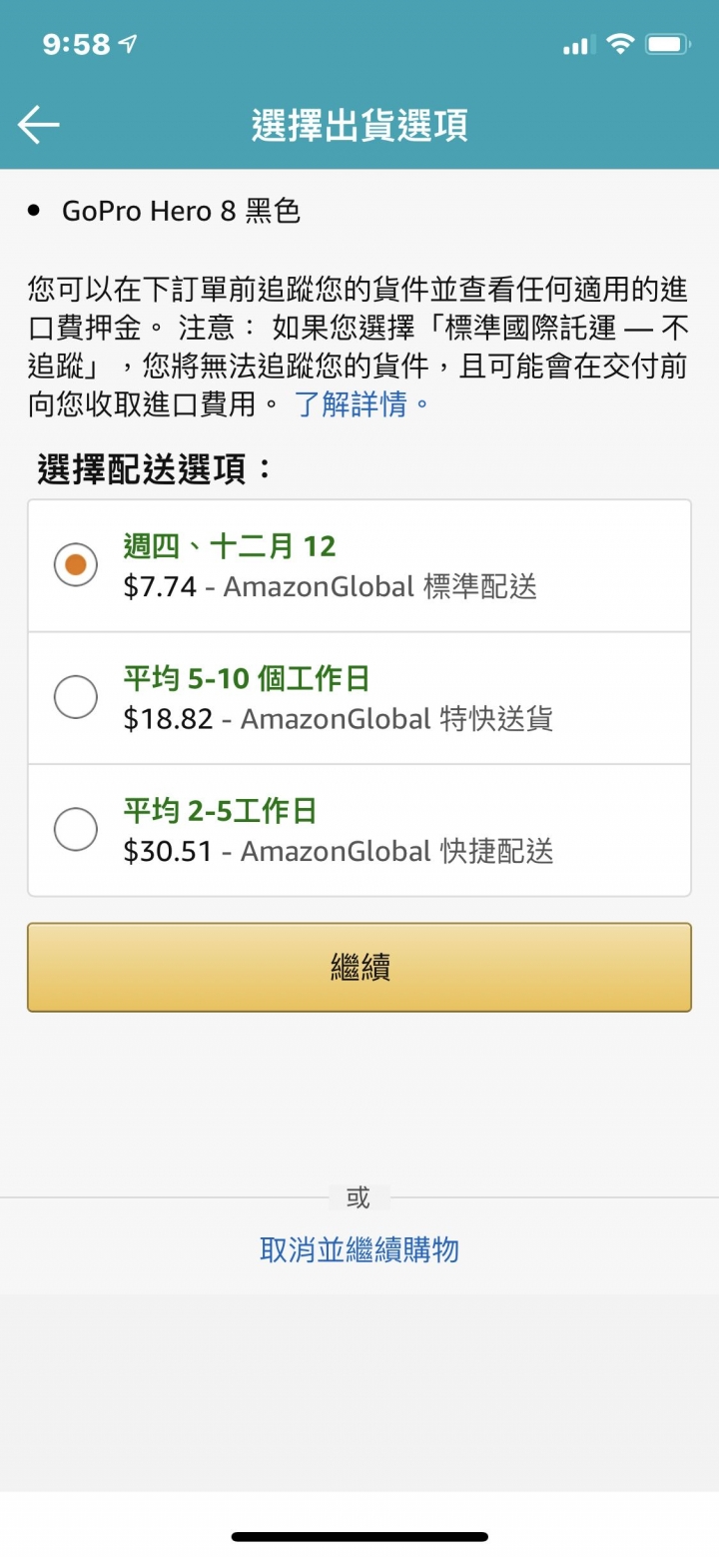
Task: Open the 了解詳情 link
Action: [363, 404]
